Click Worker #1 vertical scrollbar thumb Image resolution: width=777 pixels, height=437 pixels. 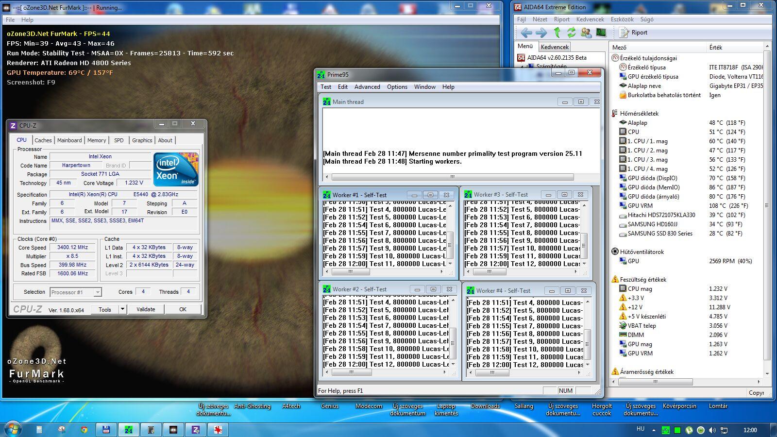coord(450,245)
